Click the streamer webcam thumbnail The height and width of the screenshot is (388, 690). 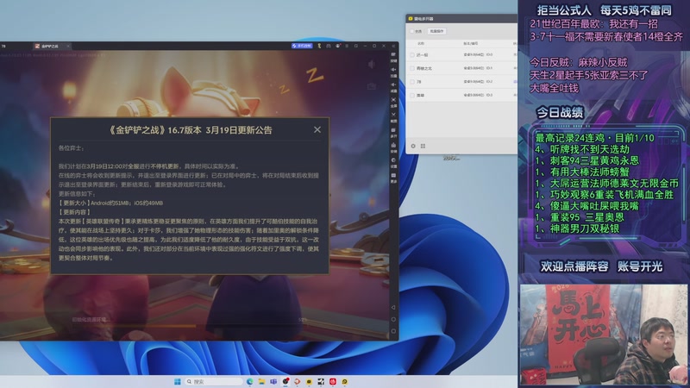[604, 335]
